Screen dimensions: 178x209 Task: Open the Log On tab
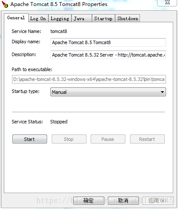tap(38, 18)
